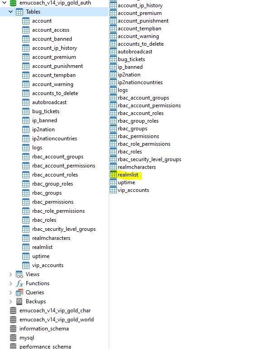Select the uptime table in right list

[126, 182]
